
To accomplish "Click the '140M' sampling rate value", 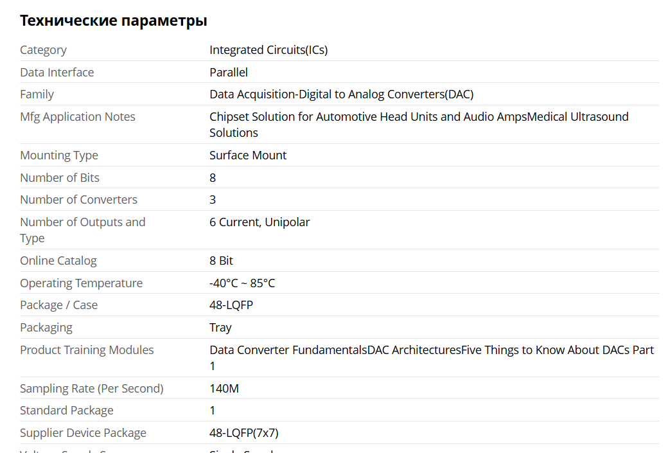I will (x=224, y=389).
